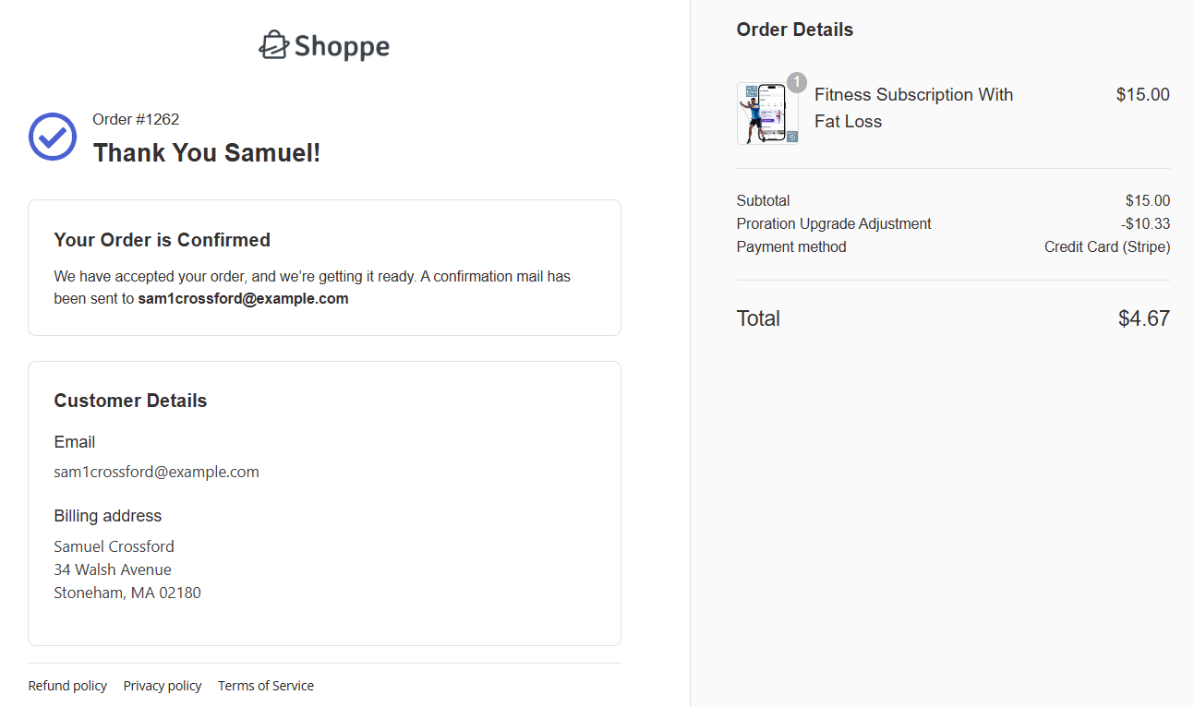
Task: Click the Your Order is Confirmed heading
Action: 162,240
